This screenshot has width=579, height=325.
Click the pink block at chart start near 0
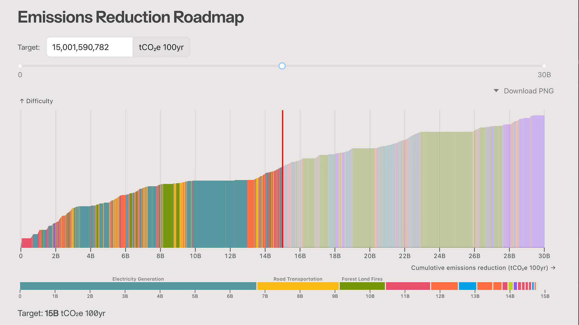pyautogui.click(x=27, y=243)
